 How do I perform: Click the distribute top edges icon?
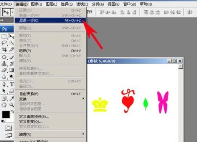(x=146, y=12)
